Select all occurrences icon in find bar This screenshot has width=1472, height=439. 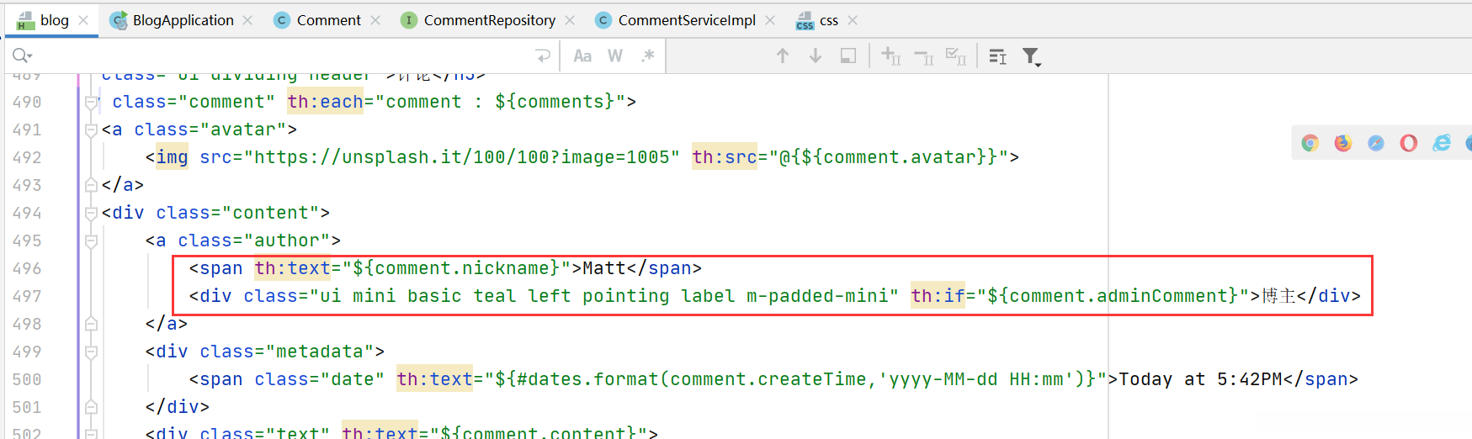coord(956,56)
